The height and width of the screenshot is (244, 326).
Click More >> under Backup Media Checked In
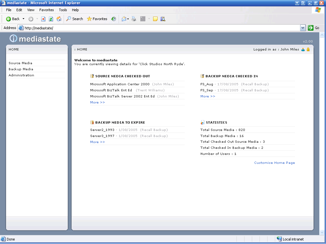pyautogui.click(x=208, y=96)
